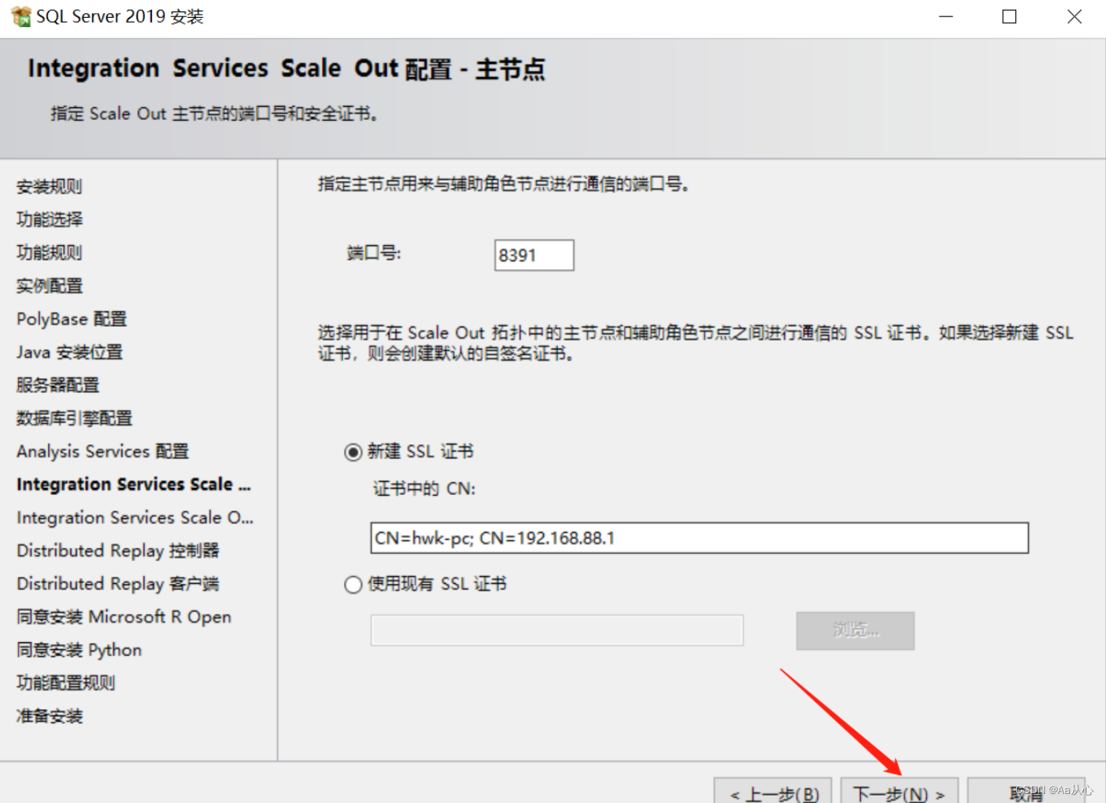Open the 数据库引擎配置 step
Screen dimensions: 1106x803
click(x=74, y=418)
